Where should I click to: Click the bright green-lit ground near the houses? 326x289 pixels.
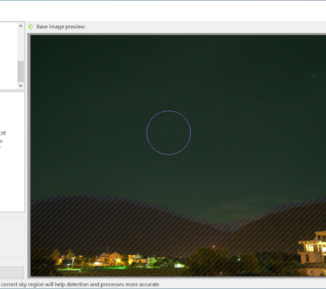120,267
